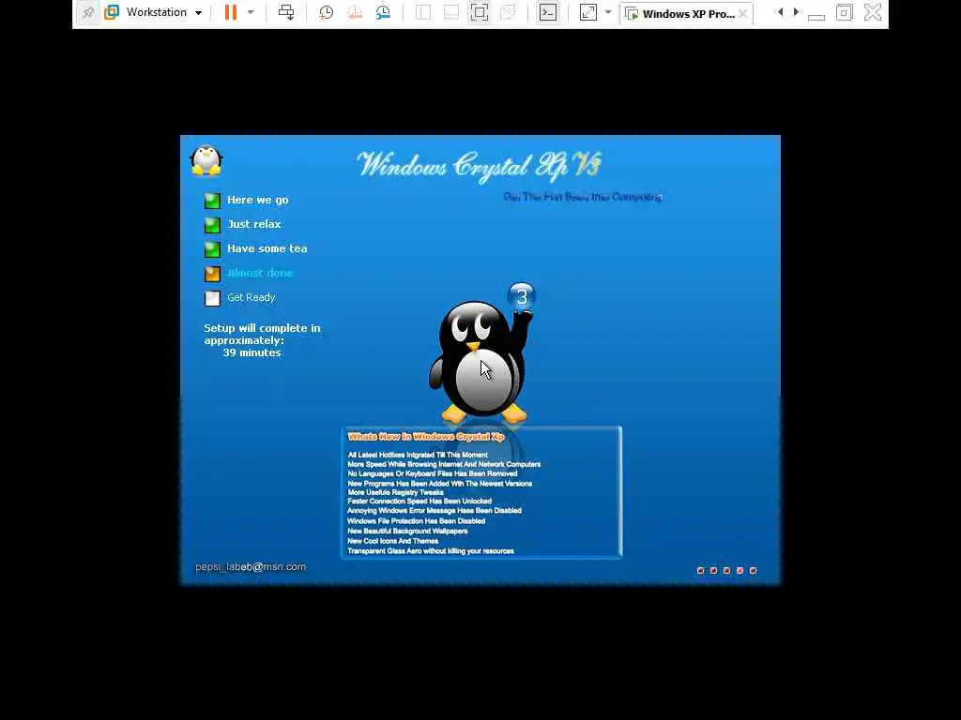Click the Get Ready step label
The height and width of the screenshot is (720, 961).
click(252, 297)
